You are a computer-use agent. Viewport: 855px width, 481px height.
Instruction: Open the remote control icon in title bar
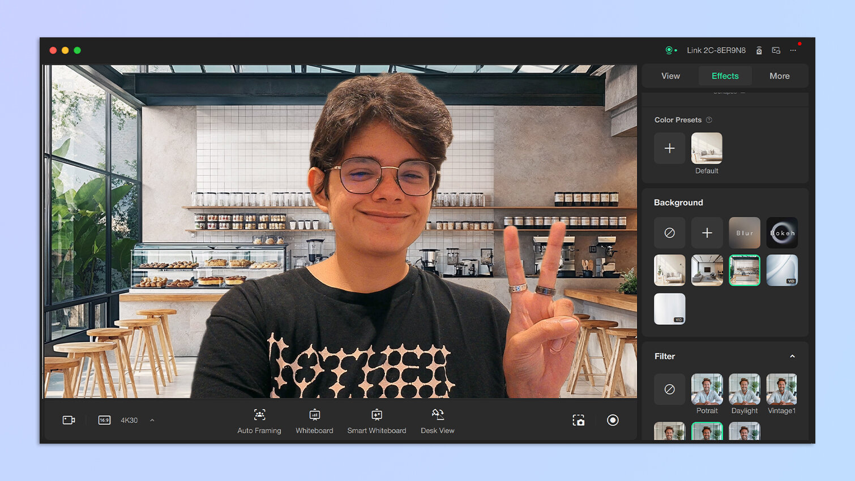coord(759,50)
